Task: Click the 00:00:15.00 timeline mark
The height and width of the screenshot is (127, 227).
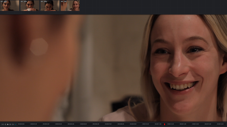Action: click(208, 124)
